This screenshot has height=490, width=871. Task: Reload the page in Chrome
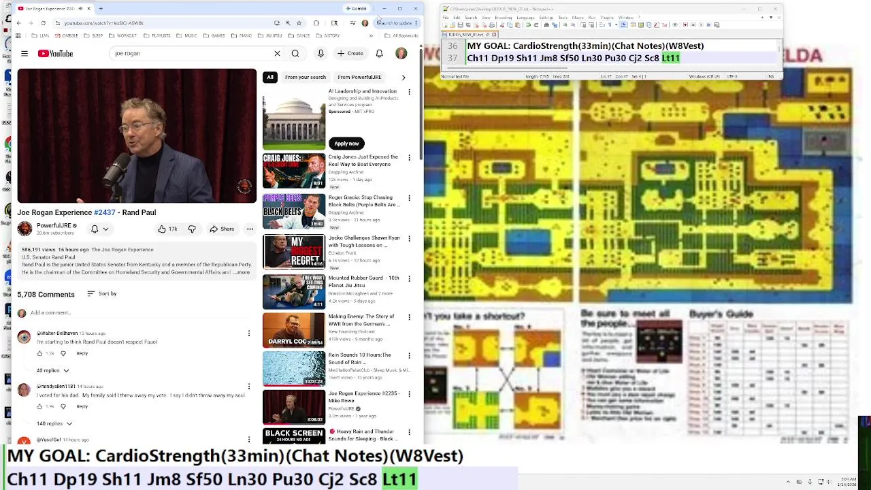tap(43, 23)
